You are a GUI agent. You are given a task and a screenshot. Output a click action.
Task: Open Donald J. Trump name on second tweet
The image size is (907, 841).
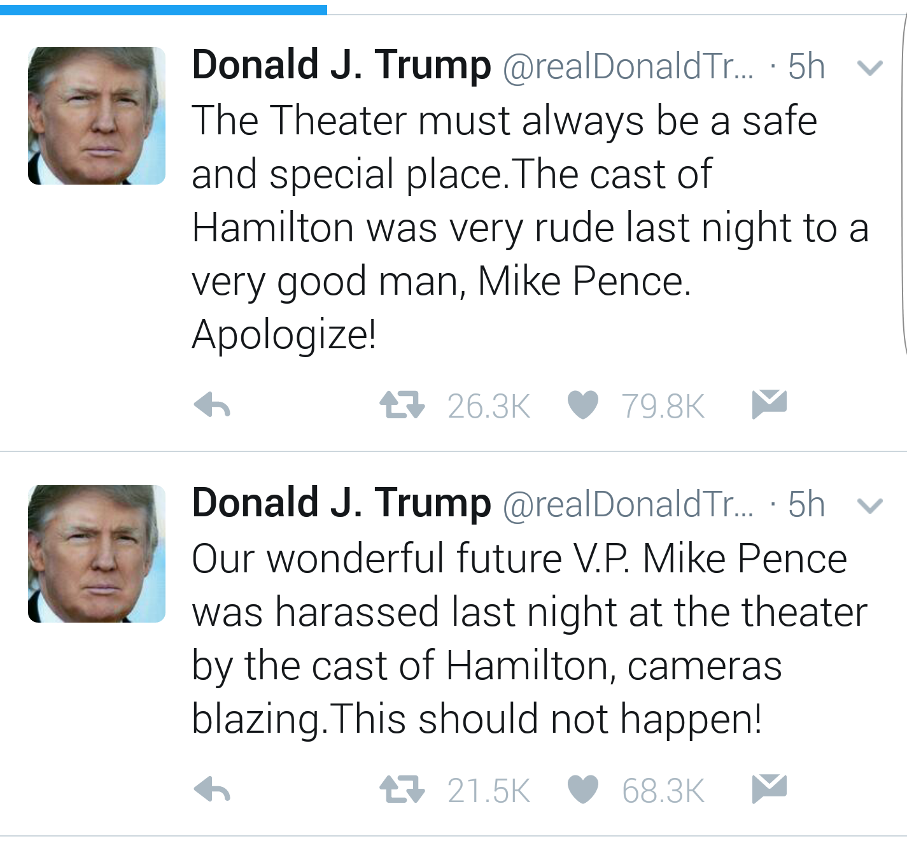(341, 504)
